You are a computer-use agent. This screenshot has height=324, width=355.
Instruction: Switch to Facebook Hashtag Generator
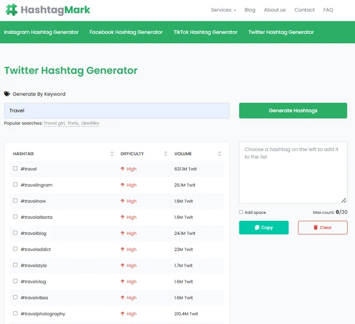tap(126, 32)
